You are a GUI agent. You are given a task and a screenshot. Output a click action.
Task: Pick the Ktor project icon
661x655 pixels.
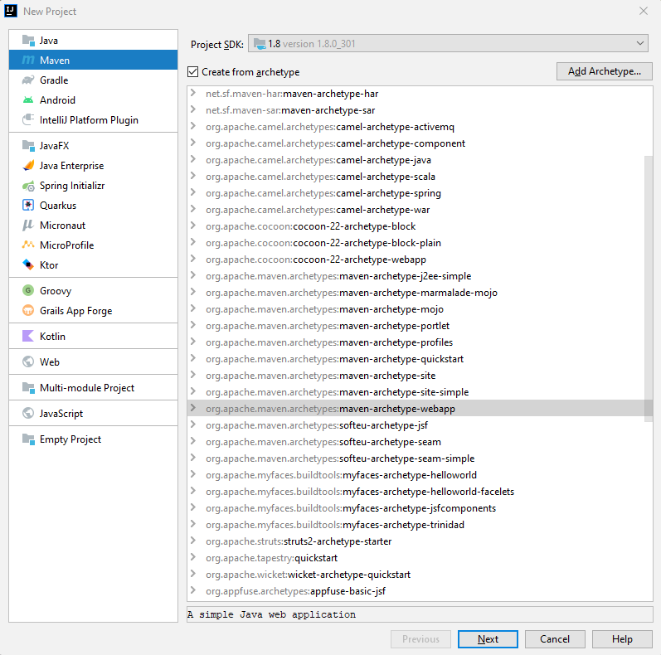click(28, 264)
